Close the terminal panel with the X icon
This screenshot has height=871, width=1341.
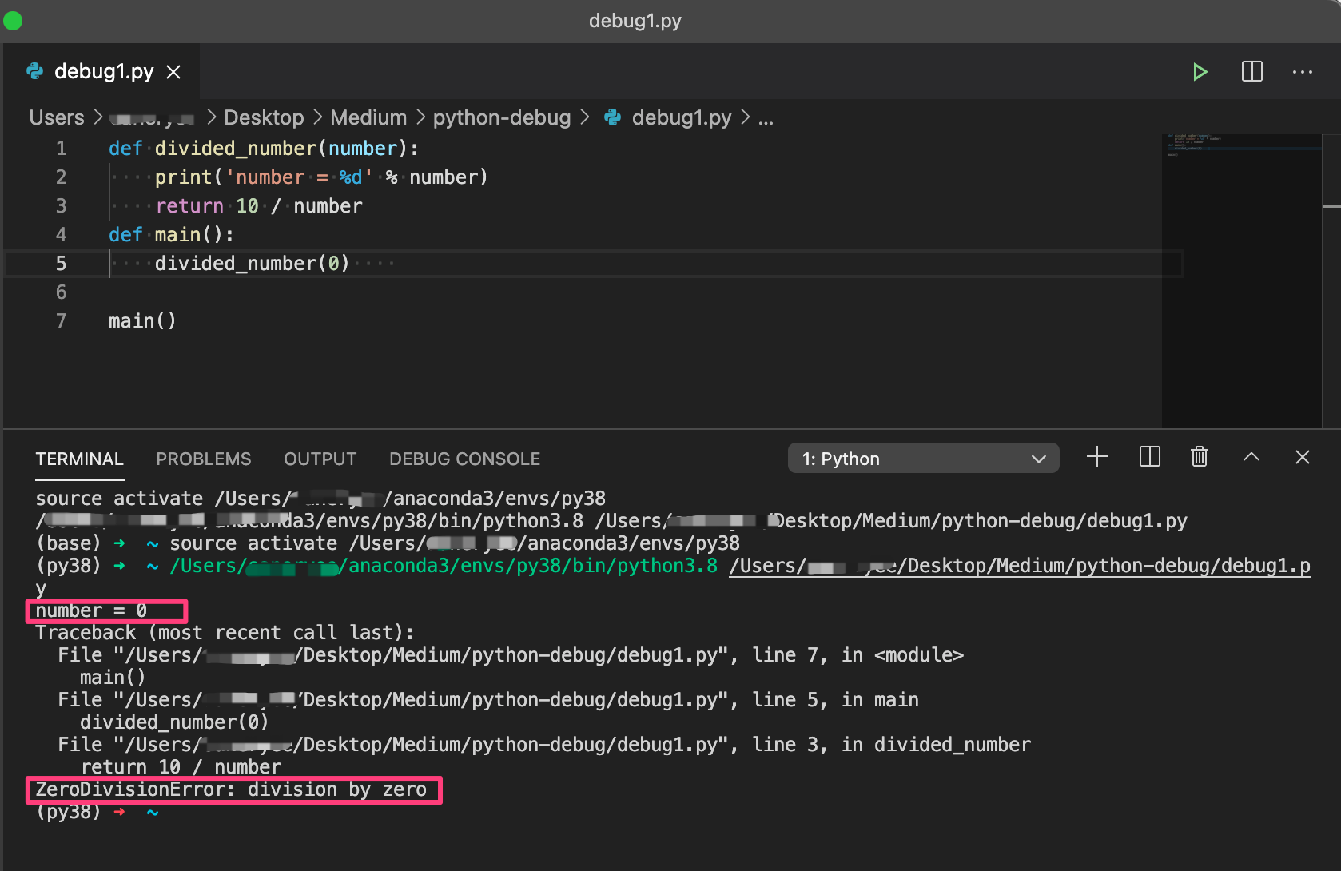(x=1303, y=457)
